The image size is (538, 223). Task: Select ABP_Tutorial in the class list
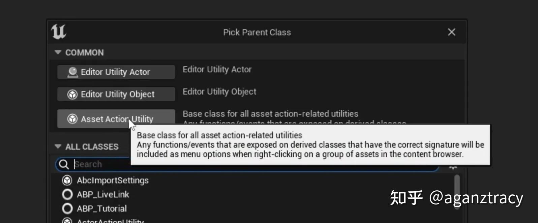[x=101, y=209]
